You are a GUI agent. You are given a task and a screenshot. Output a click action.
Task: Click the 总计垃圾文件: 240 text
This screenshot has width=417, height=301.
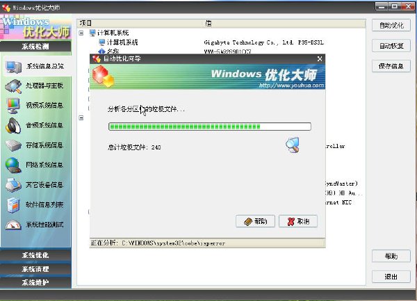coord(134,147)
